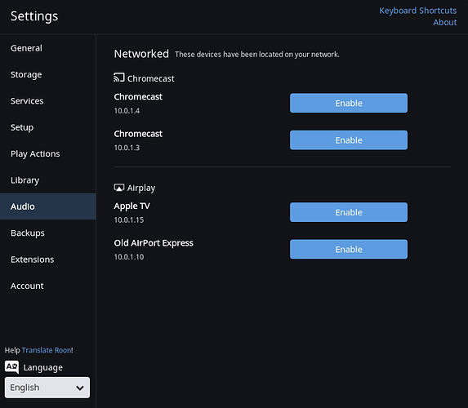
Task: Enable Chromecast at 10.0.1.4
Action: (349, 103)
